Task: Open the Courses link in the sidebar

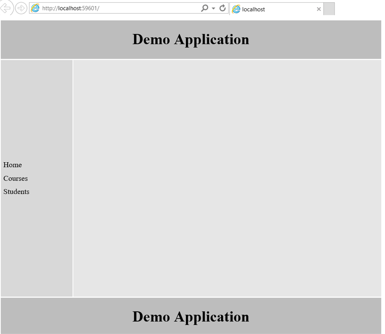Action: click(x=16, y=178)
